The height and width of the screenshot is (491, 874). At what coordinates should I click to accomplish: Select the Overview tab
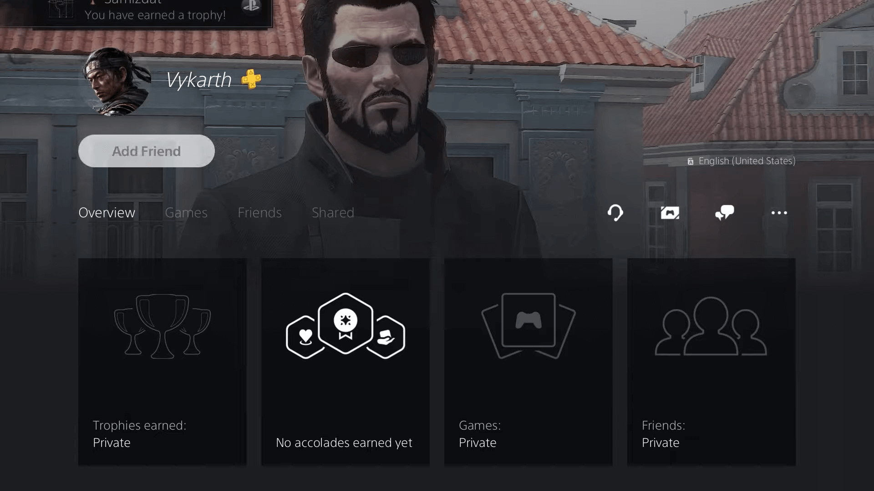tap(106, 212)
